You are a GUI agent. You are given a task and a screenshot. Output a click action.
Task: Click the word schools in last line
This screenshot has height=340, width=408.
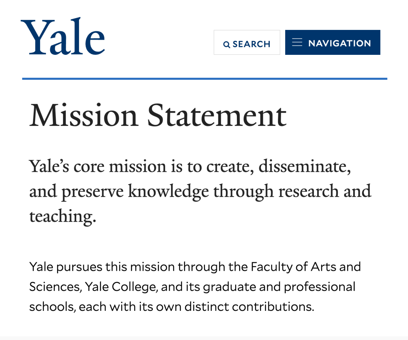(51, 307)
